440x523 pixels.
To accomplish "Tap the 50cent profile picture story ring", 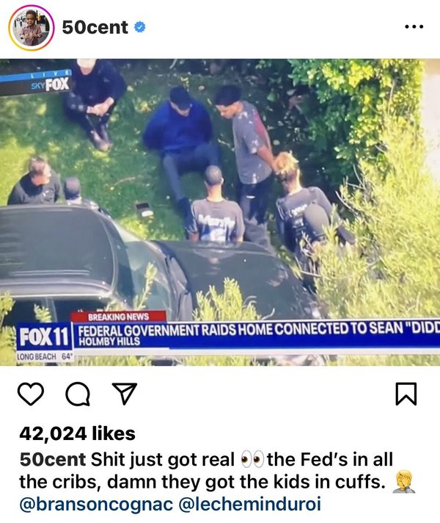I will (x=31, y=28).
